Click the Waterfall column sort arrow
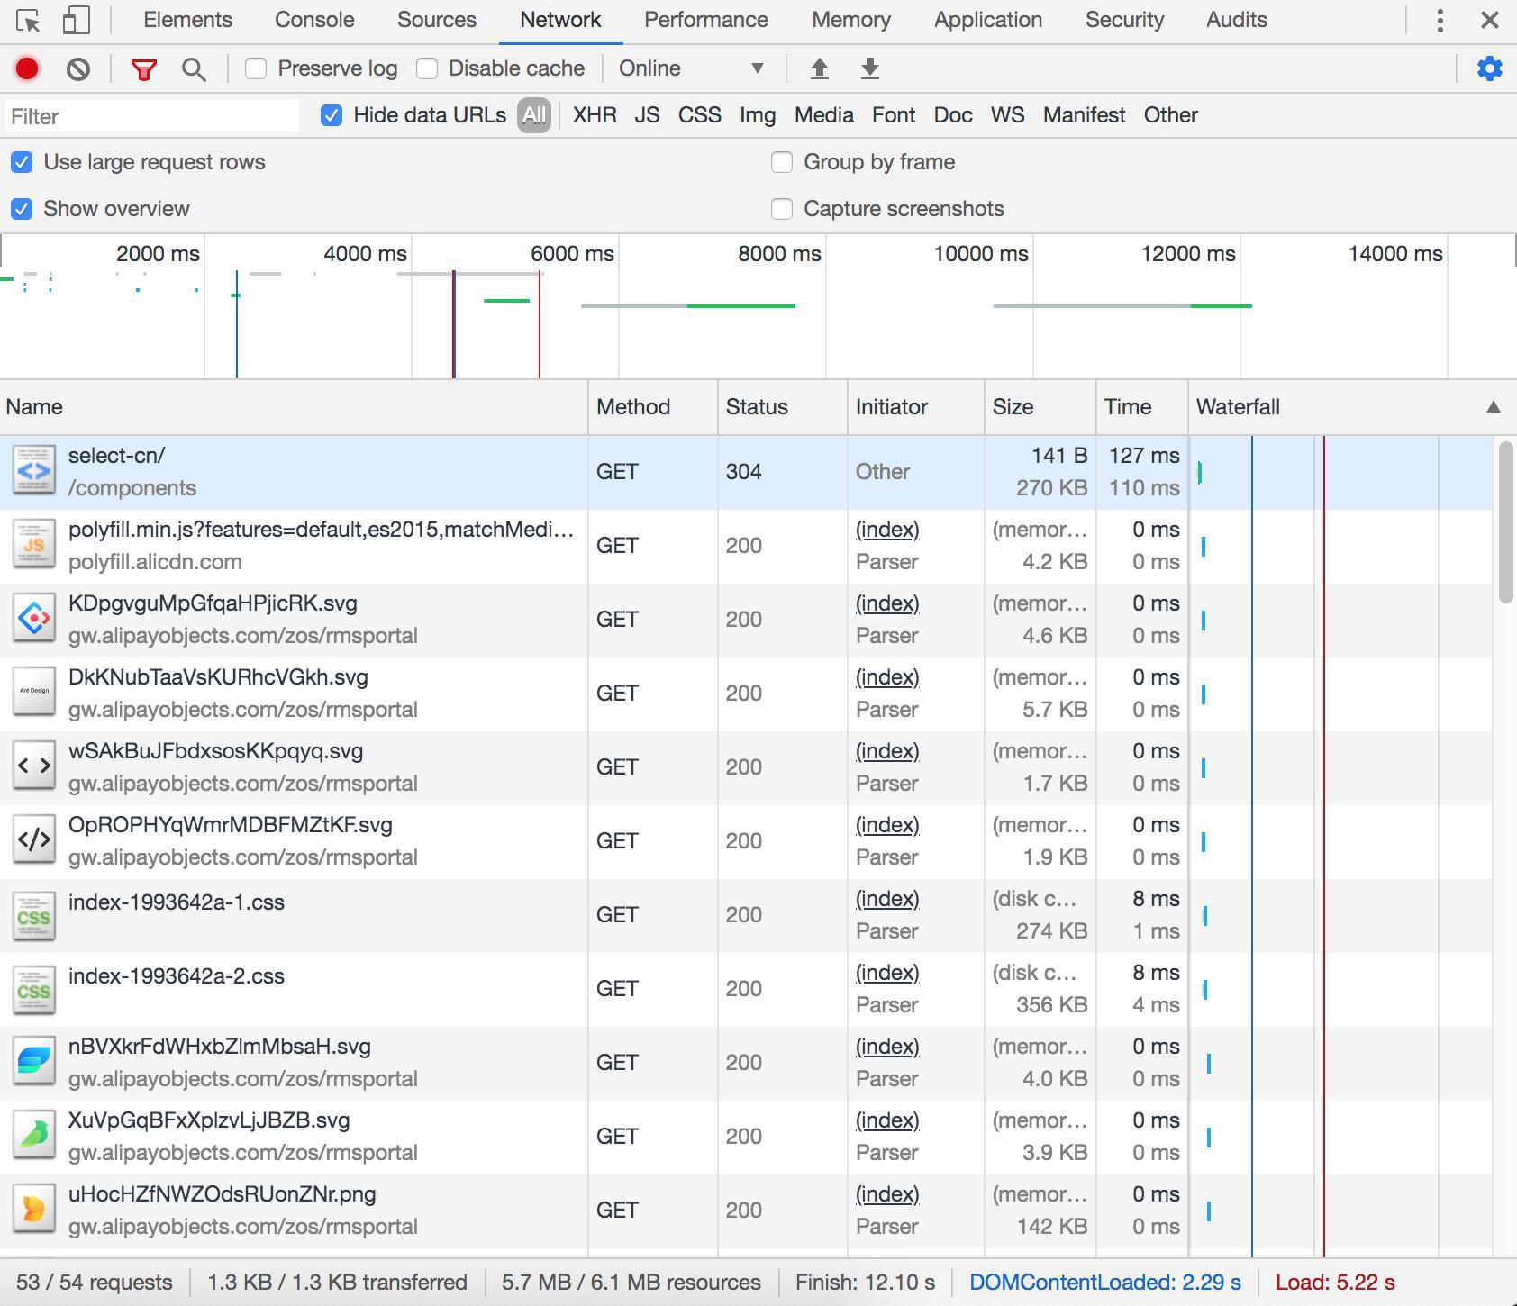The width and height of the screenshot is (1517, 1306). [x=1493, y=407]
